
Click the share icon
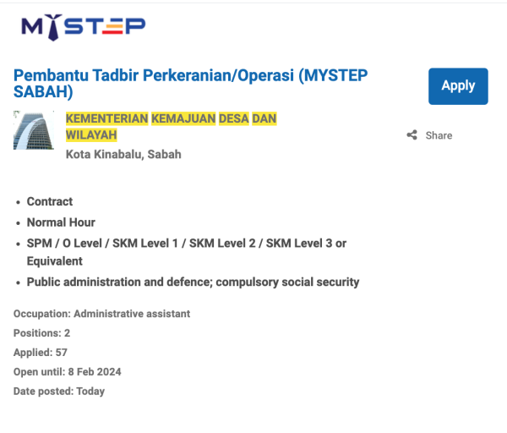coord(412,135)
